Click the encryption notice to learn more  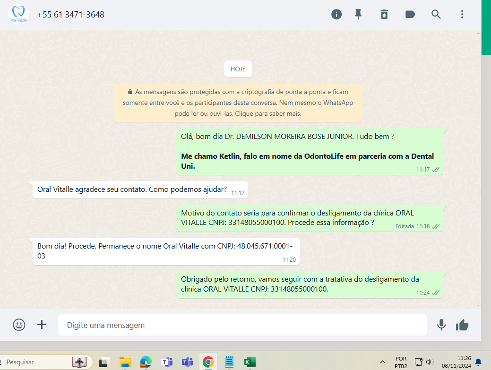(238, 103)
